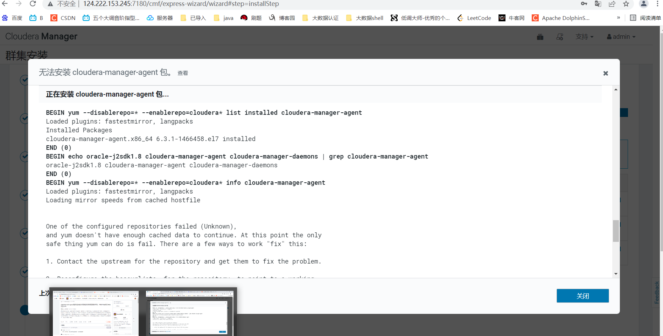Go back to the previous browser page
Screen dimensions: 663x336
(5, 4)
